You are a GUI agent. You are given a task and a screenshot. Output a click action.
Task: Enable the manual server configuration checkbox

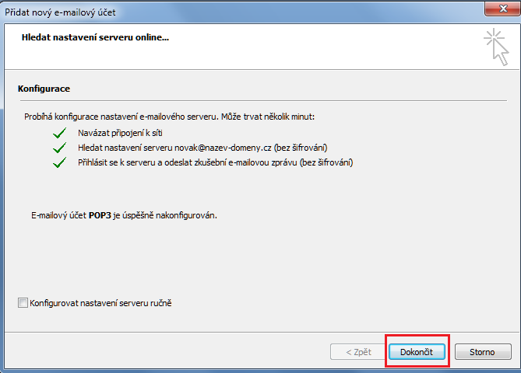[22, 303]
